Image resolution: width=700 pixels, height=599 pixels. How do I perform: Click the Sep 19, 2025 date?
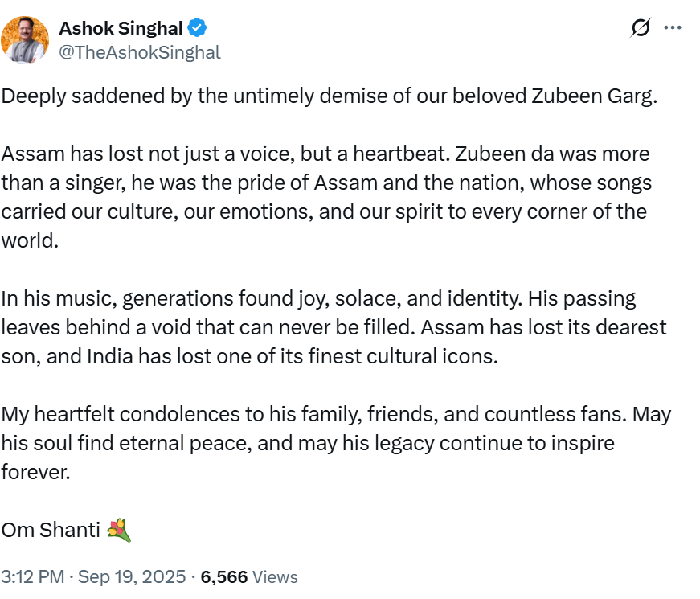[132, 576]
